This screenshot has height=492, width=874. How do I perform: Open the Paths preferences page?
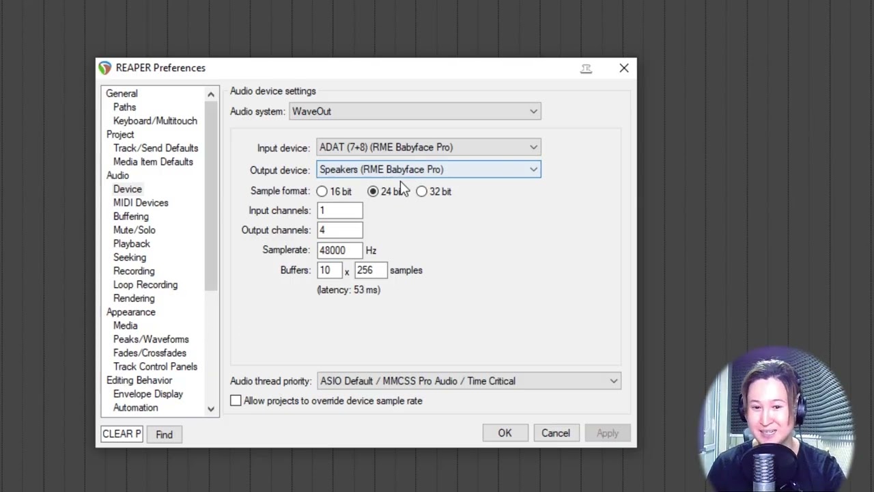point(124,107)
